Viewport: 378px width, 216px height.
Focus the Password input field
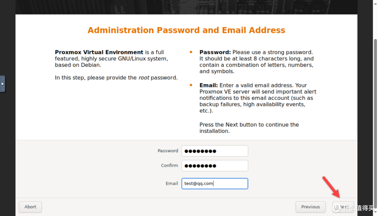pyautogui.click(x=215, y=151)
